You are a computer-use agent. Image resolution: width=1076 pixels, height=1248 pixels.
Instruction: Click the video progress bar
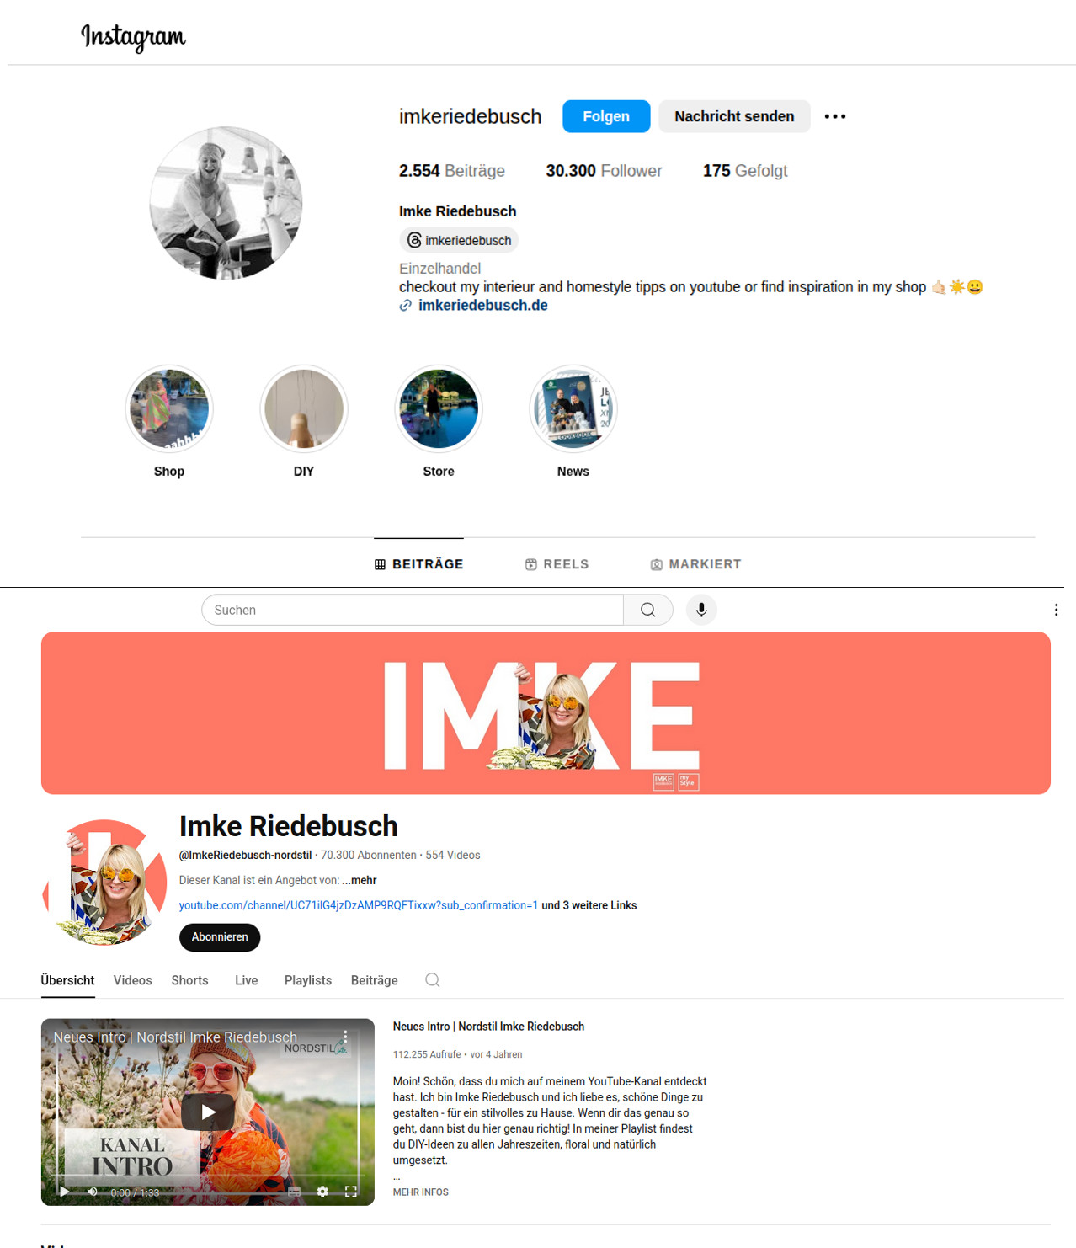coord(208,1176)
